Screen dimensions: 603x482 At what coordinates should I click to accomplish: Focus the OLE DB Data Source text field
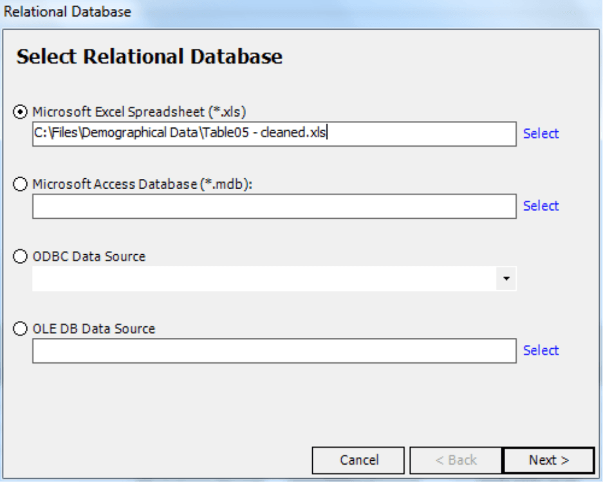[x=274, y=351]
